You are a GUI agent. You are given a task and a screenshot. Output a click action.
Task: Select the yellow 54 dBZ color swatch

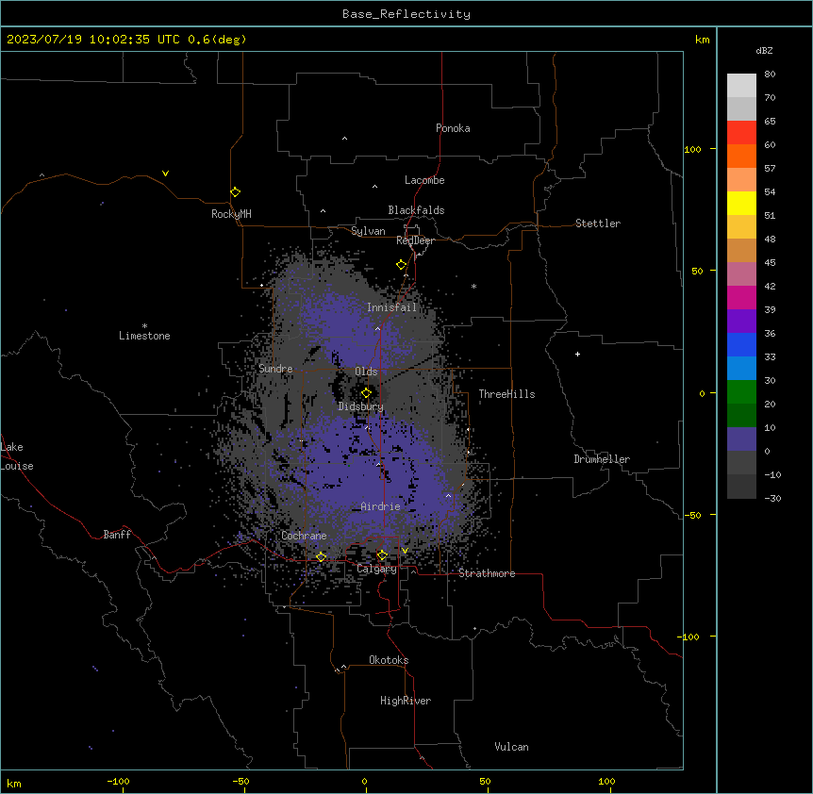click(x=741, y=203)
